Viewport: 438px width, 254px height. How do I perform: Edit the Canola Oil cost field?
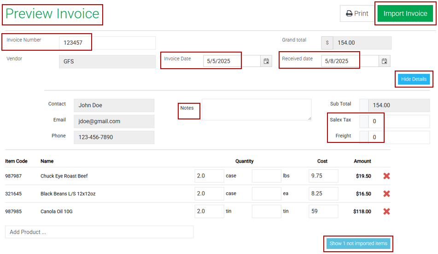pyautogui.click(x=323, y=212)
